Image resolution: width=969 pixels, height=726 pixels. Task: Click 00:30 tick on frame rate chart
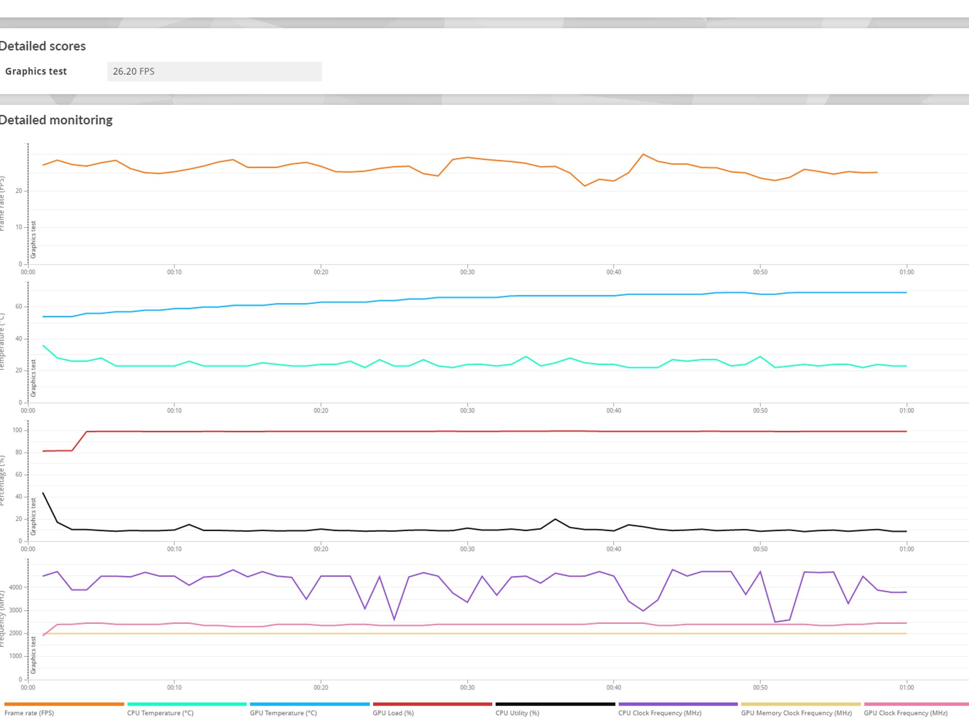[467, 272]
